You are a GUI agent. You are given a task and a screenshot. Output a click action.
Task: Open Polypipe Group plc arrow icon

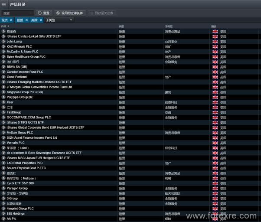3,97
